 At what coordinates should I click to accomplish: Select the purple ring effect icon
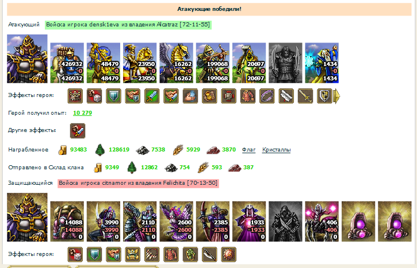(x=267, y=96)
